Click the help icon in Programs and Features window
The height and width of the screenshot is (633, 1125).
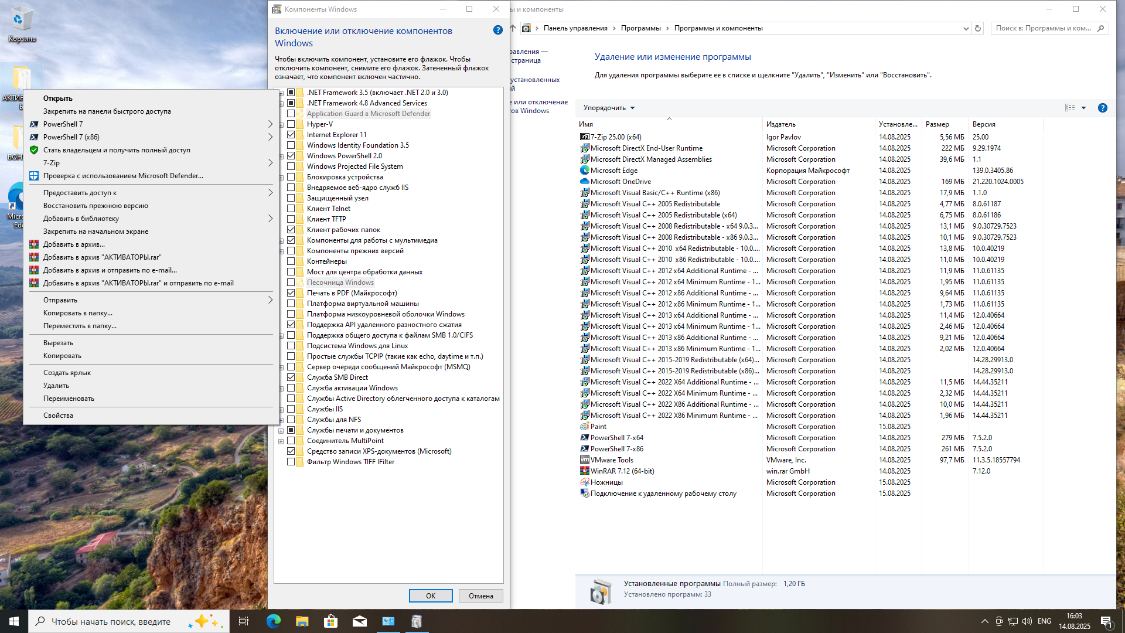coord(1102,108)
